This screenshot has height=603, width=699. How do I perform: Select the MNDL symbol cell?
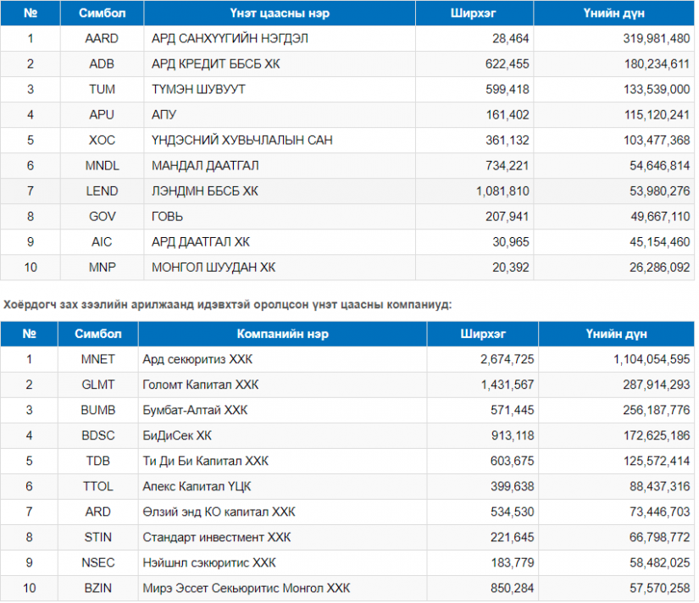tap(102, 165)
